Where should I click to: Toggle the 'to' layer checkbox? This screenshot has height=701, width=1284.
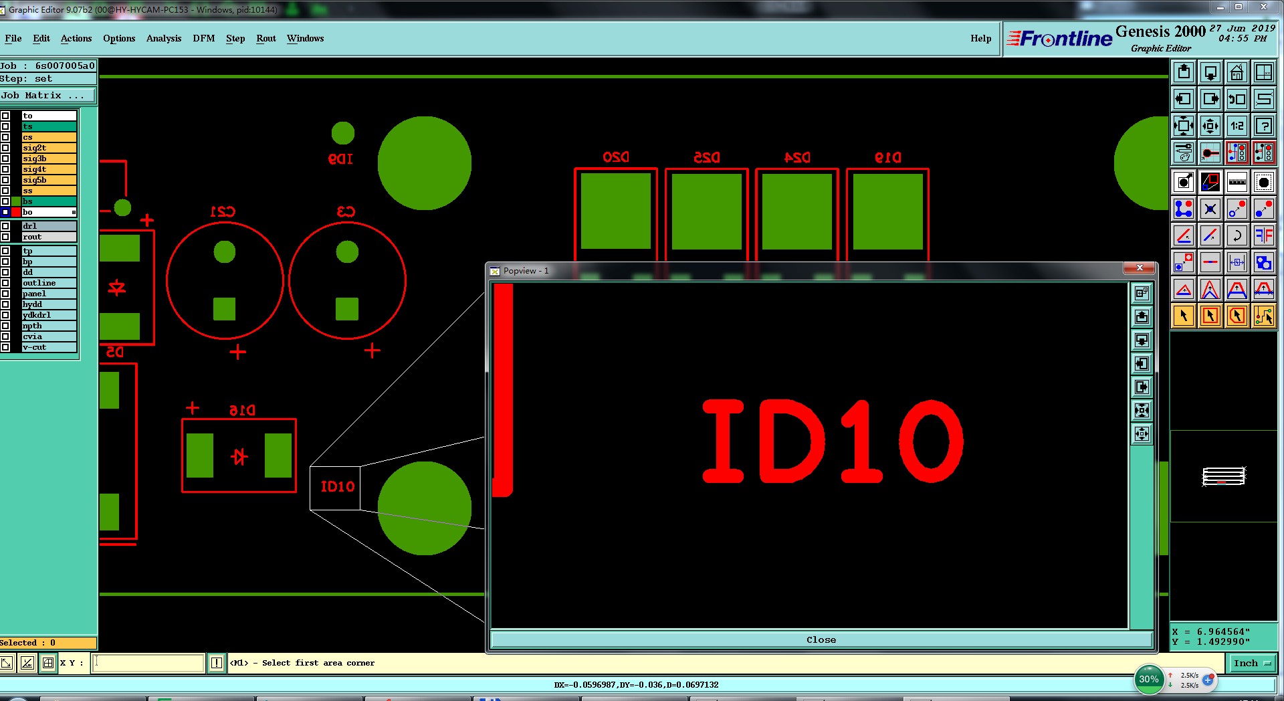[x=5, y=116]
